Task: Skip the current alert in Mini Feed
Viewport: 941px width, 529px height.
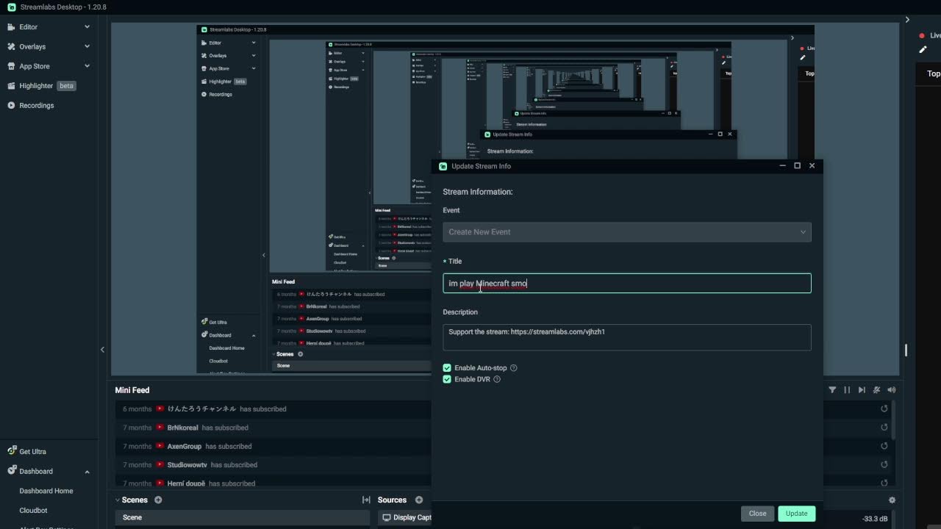Action: (862, 390)
